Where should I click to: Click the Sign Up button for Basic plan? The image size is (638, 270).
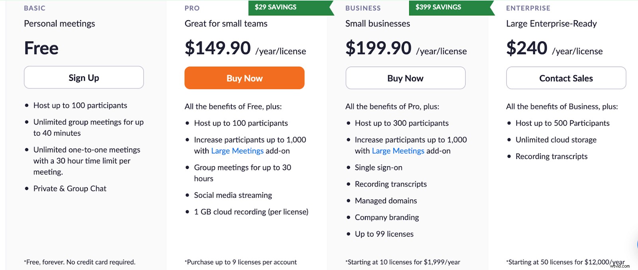click(83, 78)
